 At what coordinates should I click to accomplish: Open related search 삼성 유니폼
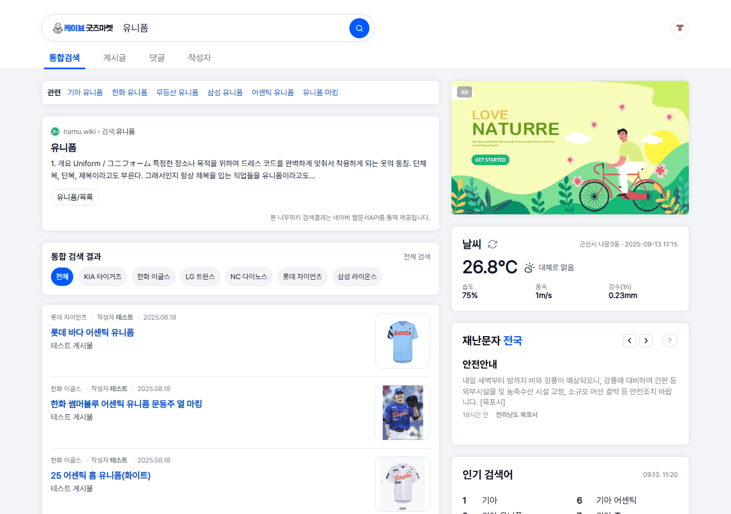click(x=225, y=92)
